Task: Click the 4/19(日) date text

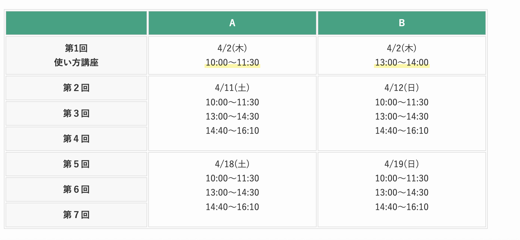Action: (402, 164)
